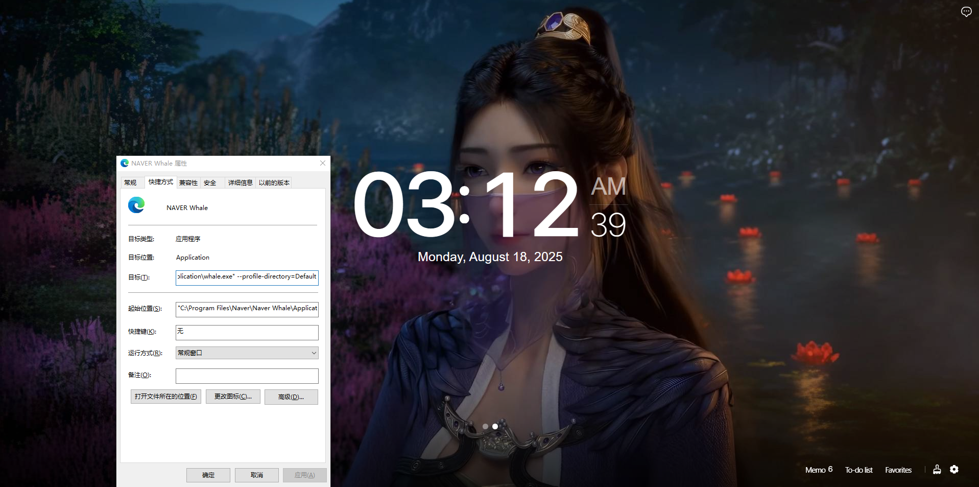Click the large app icon beside NAVER Whale

click(x=136, y=205)
